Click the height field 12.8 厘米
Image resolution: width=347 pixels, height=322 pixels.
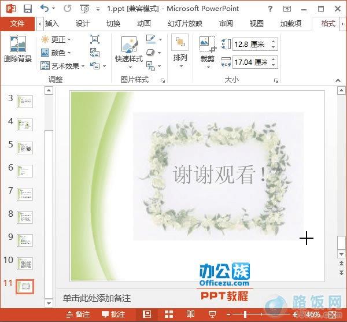(x=251, y=45)
